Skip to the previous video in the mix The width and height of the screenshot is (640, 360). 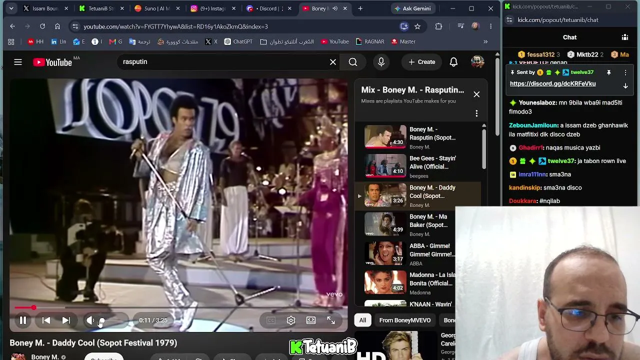pos(46,320)
